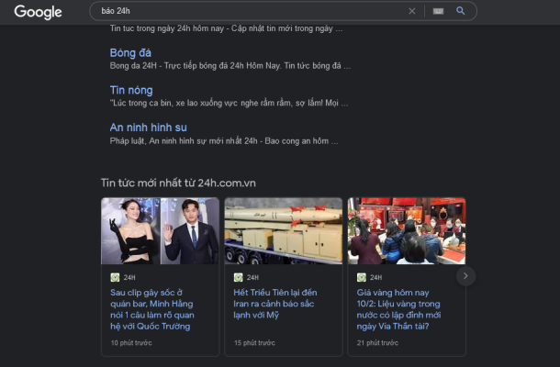Click the 24H favicon on the Triều Tiên card

tap(238, 277)
